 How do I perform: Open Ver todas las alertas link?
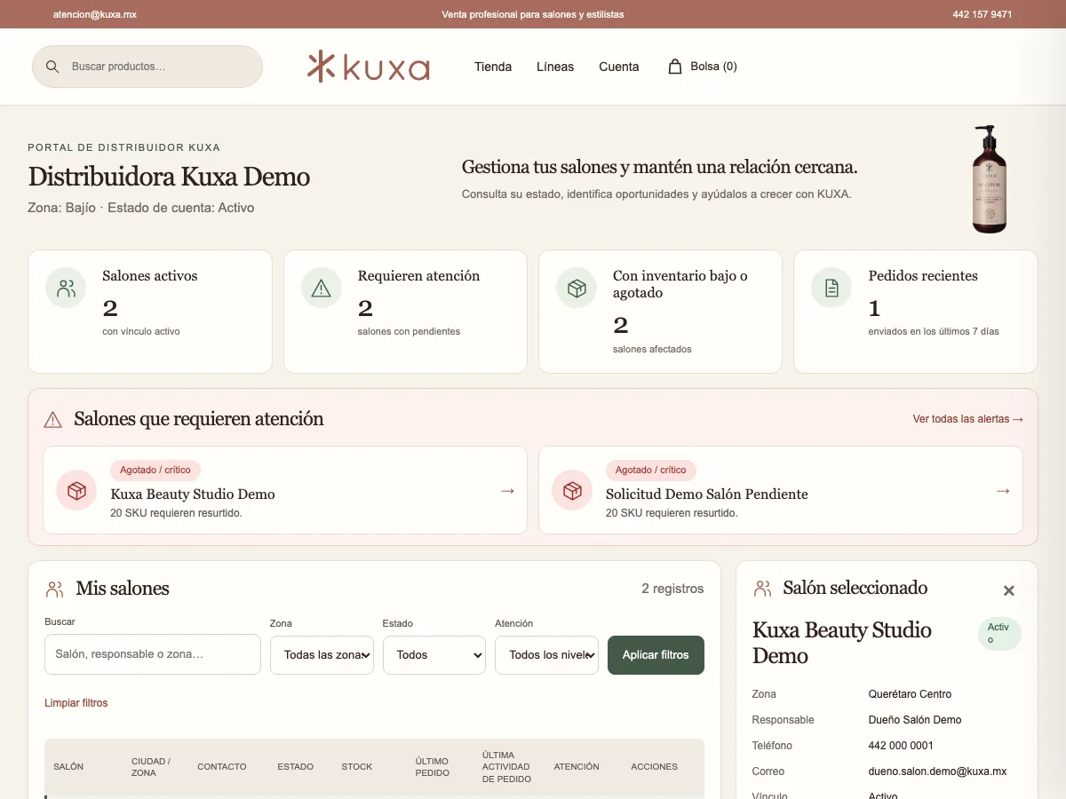pyautogui.click(x=968, y=419)
